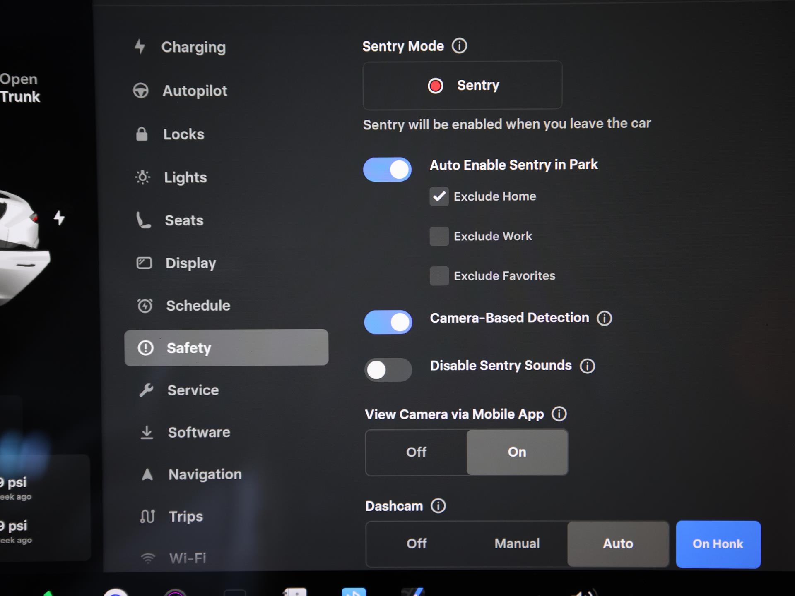795x596 pixels.
Task: Turn off Camera-Based Detection toggle
Action: [388, 322]
